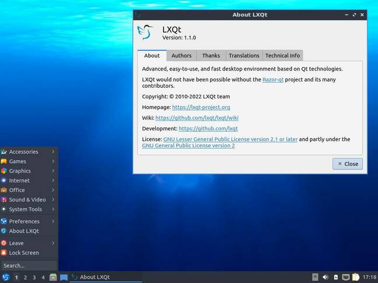Switch to virtual desktop 1
Viewport: 378px width, 283px height.
[16, 277]
